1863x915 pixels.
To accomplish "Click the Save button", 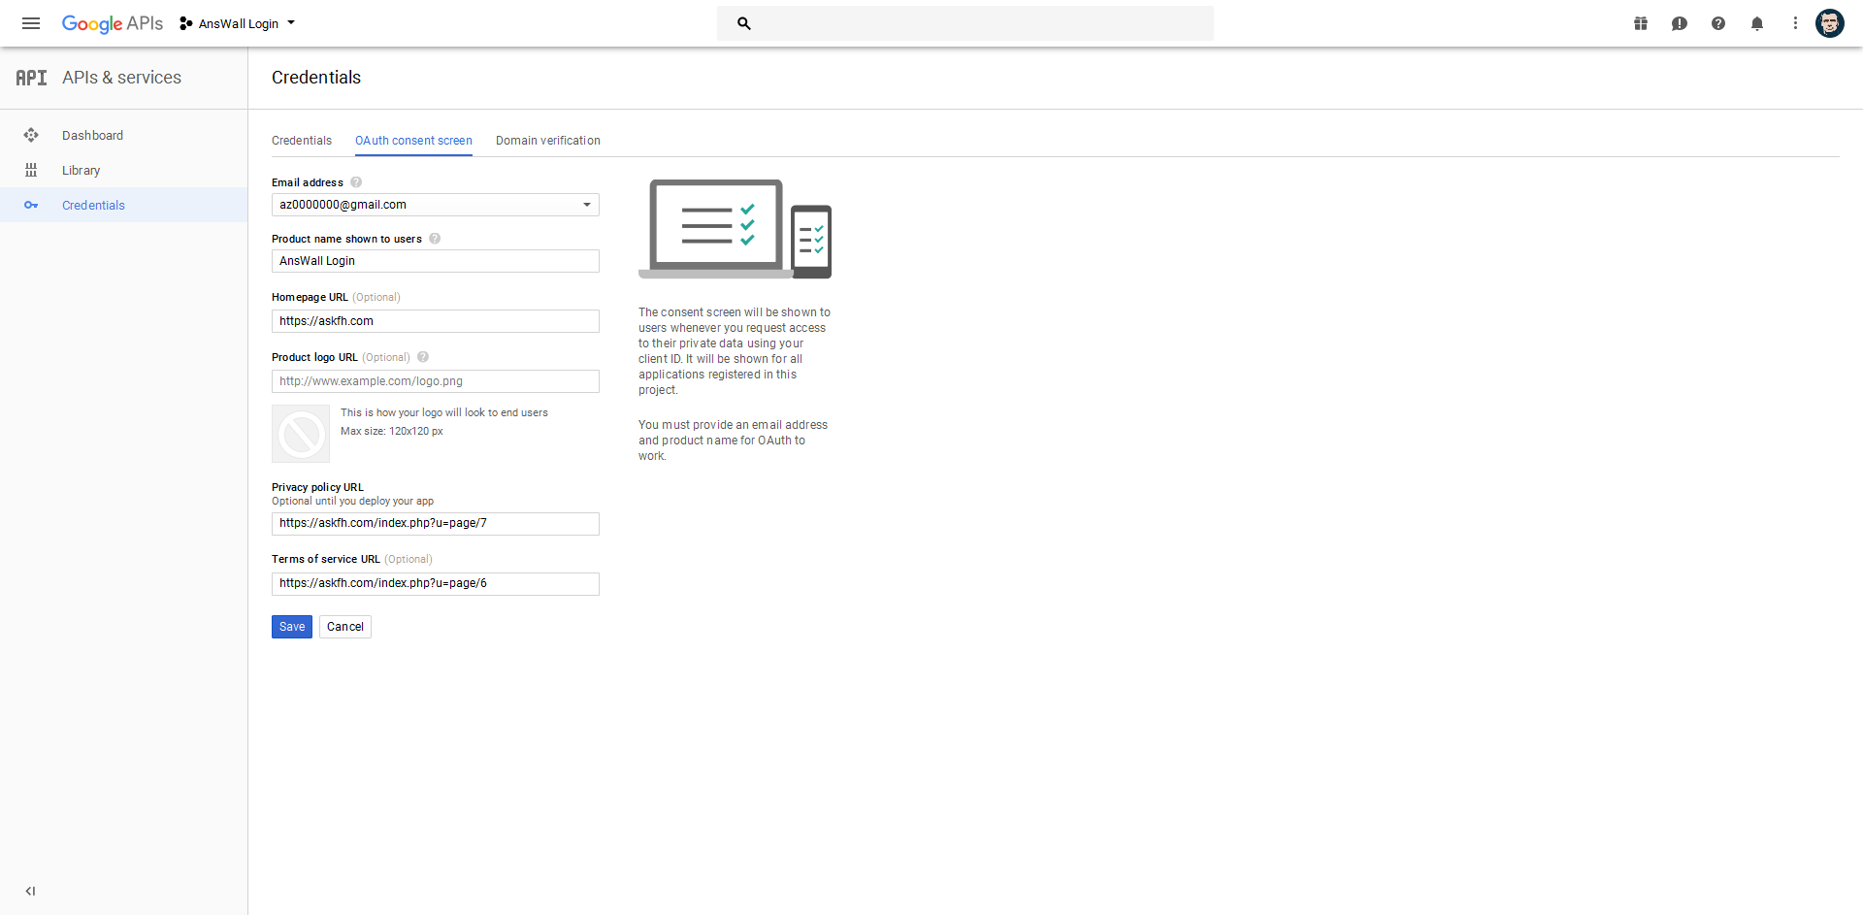I will click(292, 627).
